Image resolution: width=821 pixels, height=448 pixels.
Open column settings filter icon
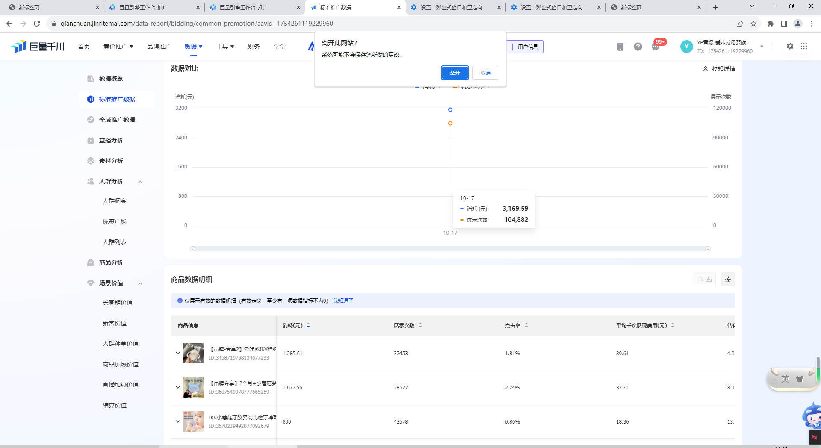pyautogui.click(x=727, y=279)
